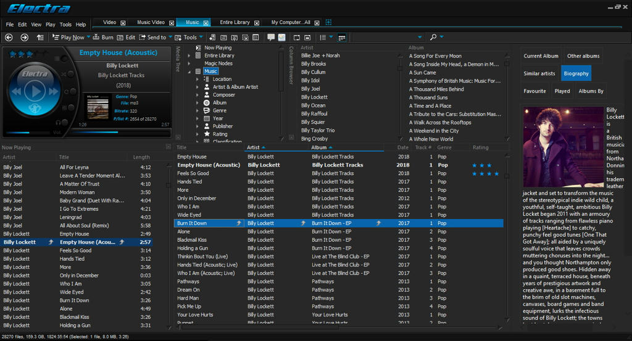
Task: Open the Tools dropdown arrow
Action: pos(201,37)
